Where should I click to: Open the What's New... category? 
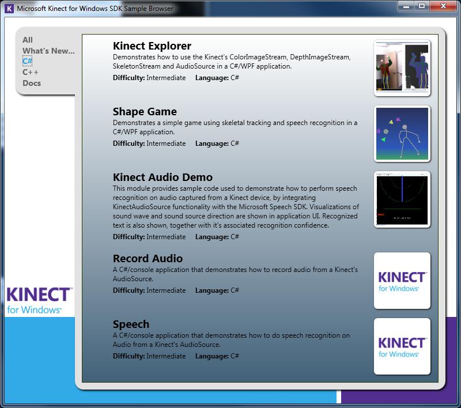(48, 51)
